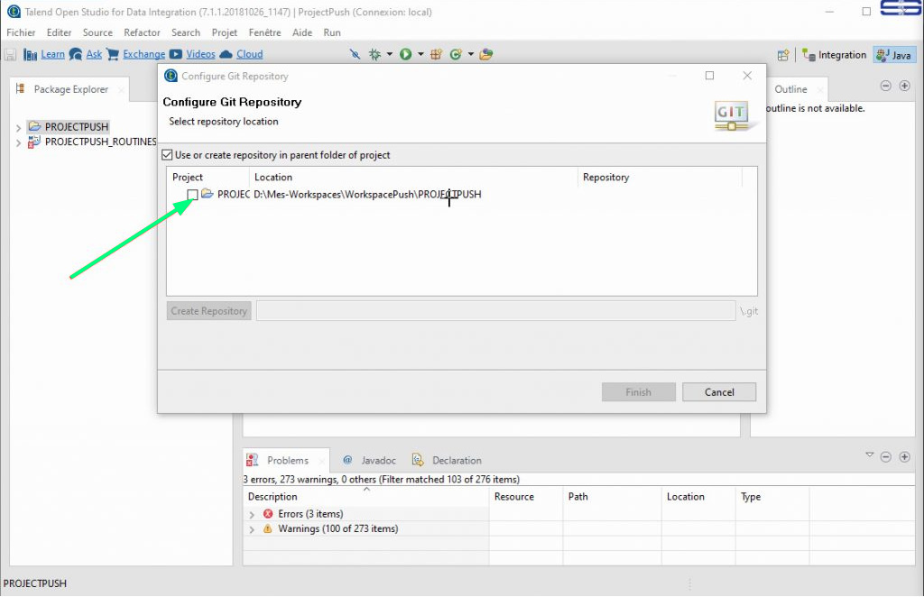Expand the Errors (3 items) group

[252, 515]
